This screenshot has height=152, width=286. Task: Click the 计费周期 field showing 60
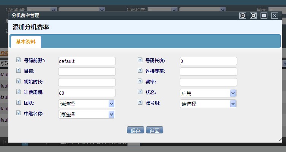point(87,93)
